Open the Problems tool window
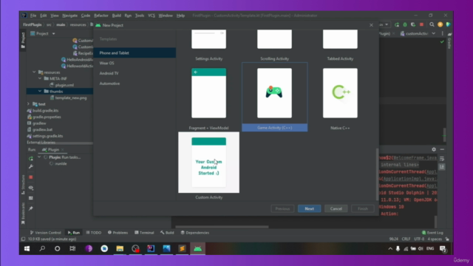This screenshot has height=266, width=473. pyautogui.click(x=118, y=233)
